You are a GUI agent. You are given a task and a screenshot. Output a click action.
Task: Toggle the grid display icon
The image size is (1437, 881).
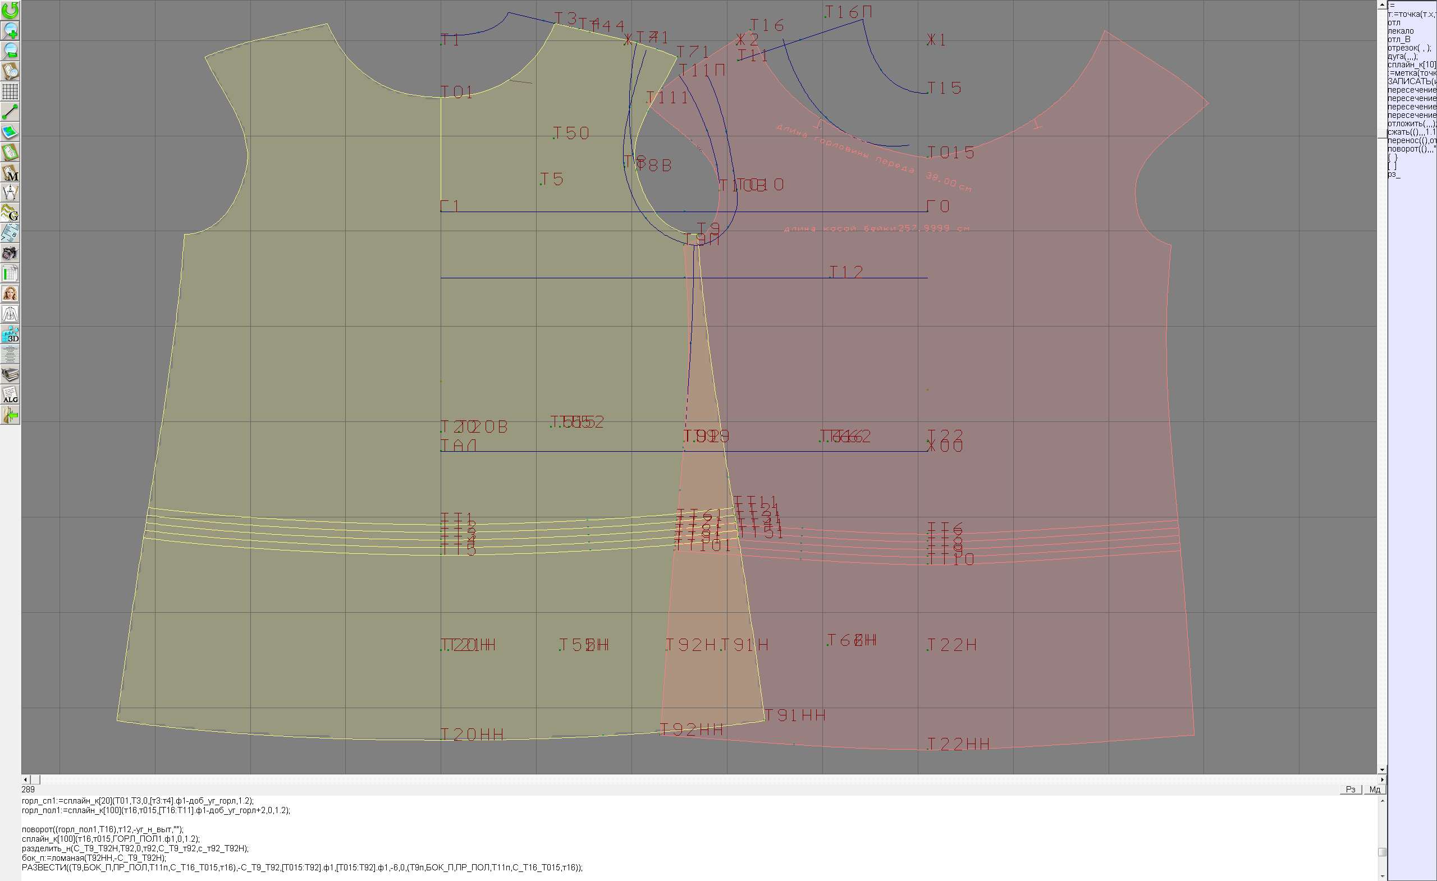pos(10,91)
